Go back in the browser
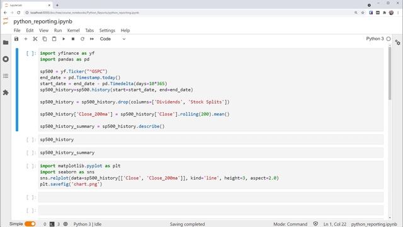Screen dimensions: 403x227 click(5, 13)
